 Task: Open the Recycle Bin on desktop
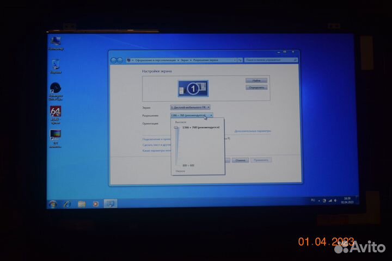(x=56, y=65)
